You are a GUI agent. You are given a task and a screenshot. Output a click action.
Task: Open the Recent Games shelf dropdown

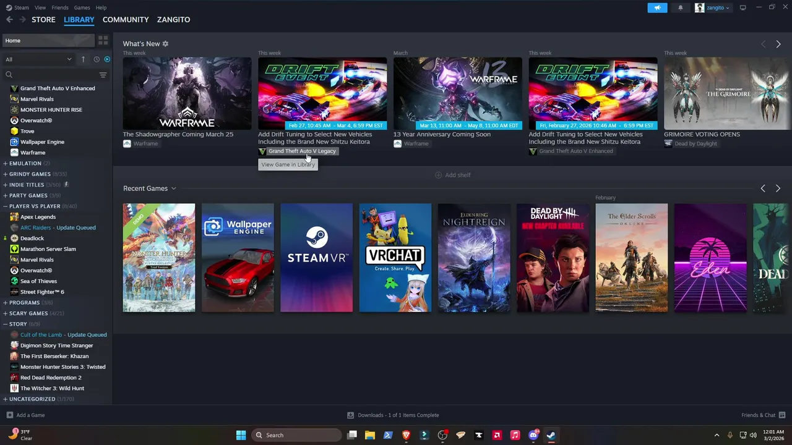[x=174, y=189]
